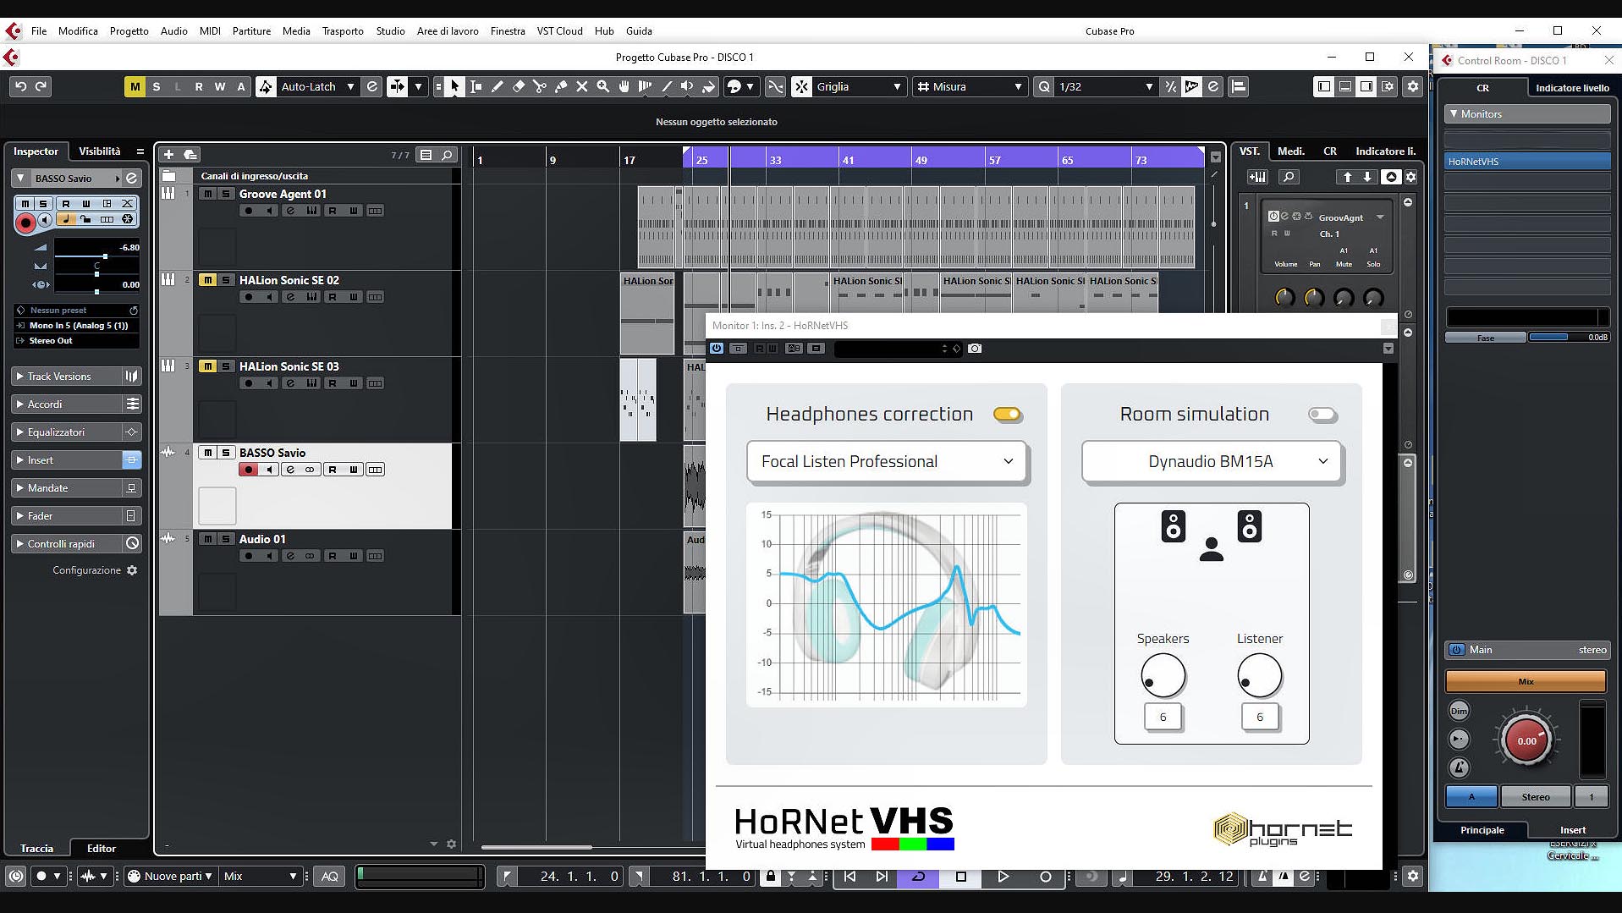This screenshot has width=1622, height=913.
Task: Click the Speakers distance knob
Action: click(x=1163, y=675)
